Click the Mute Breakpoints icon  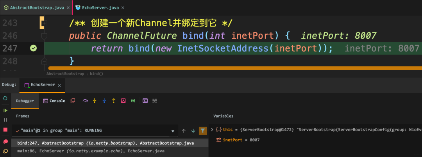click(5, 151)
